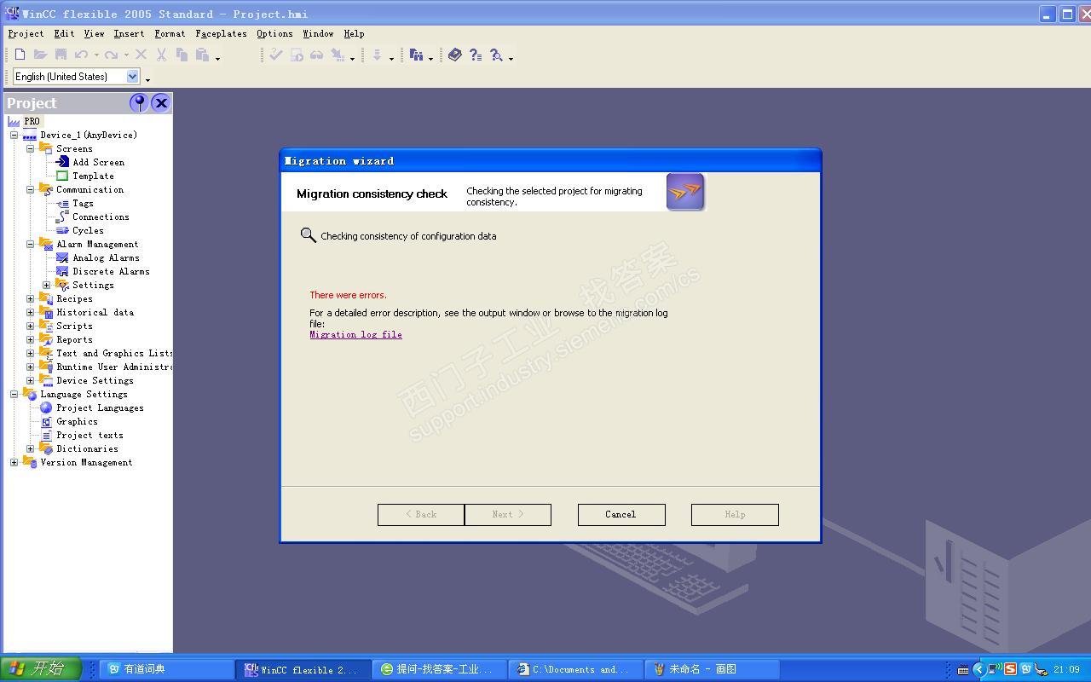1091x682 pixels.
Task: Open the language combo box arrow
Action: tap(133, 76)
